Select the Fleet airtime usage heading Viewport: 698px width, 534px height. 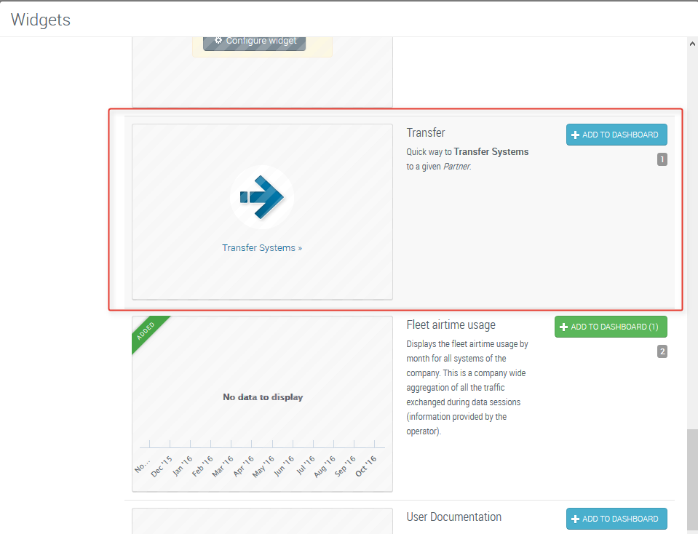[451, 325]
